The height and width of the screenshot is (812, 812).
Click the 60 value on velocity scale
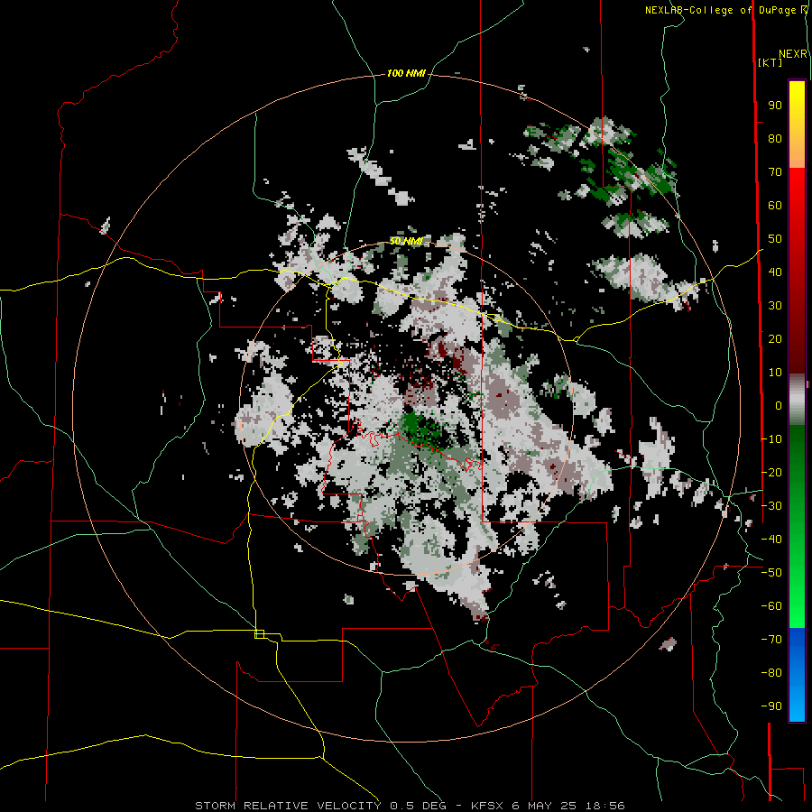pyautogui.click(x=775, y=206)
